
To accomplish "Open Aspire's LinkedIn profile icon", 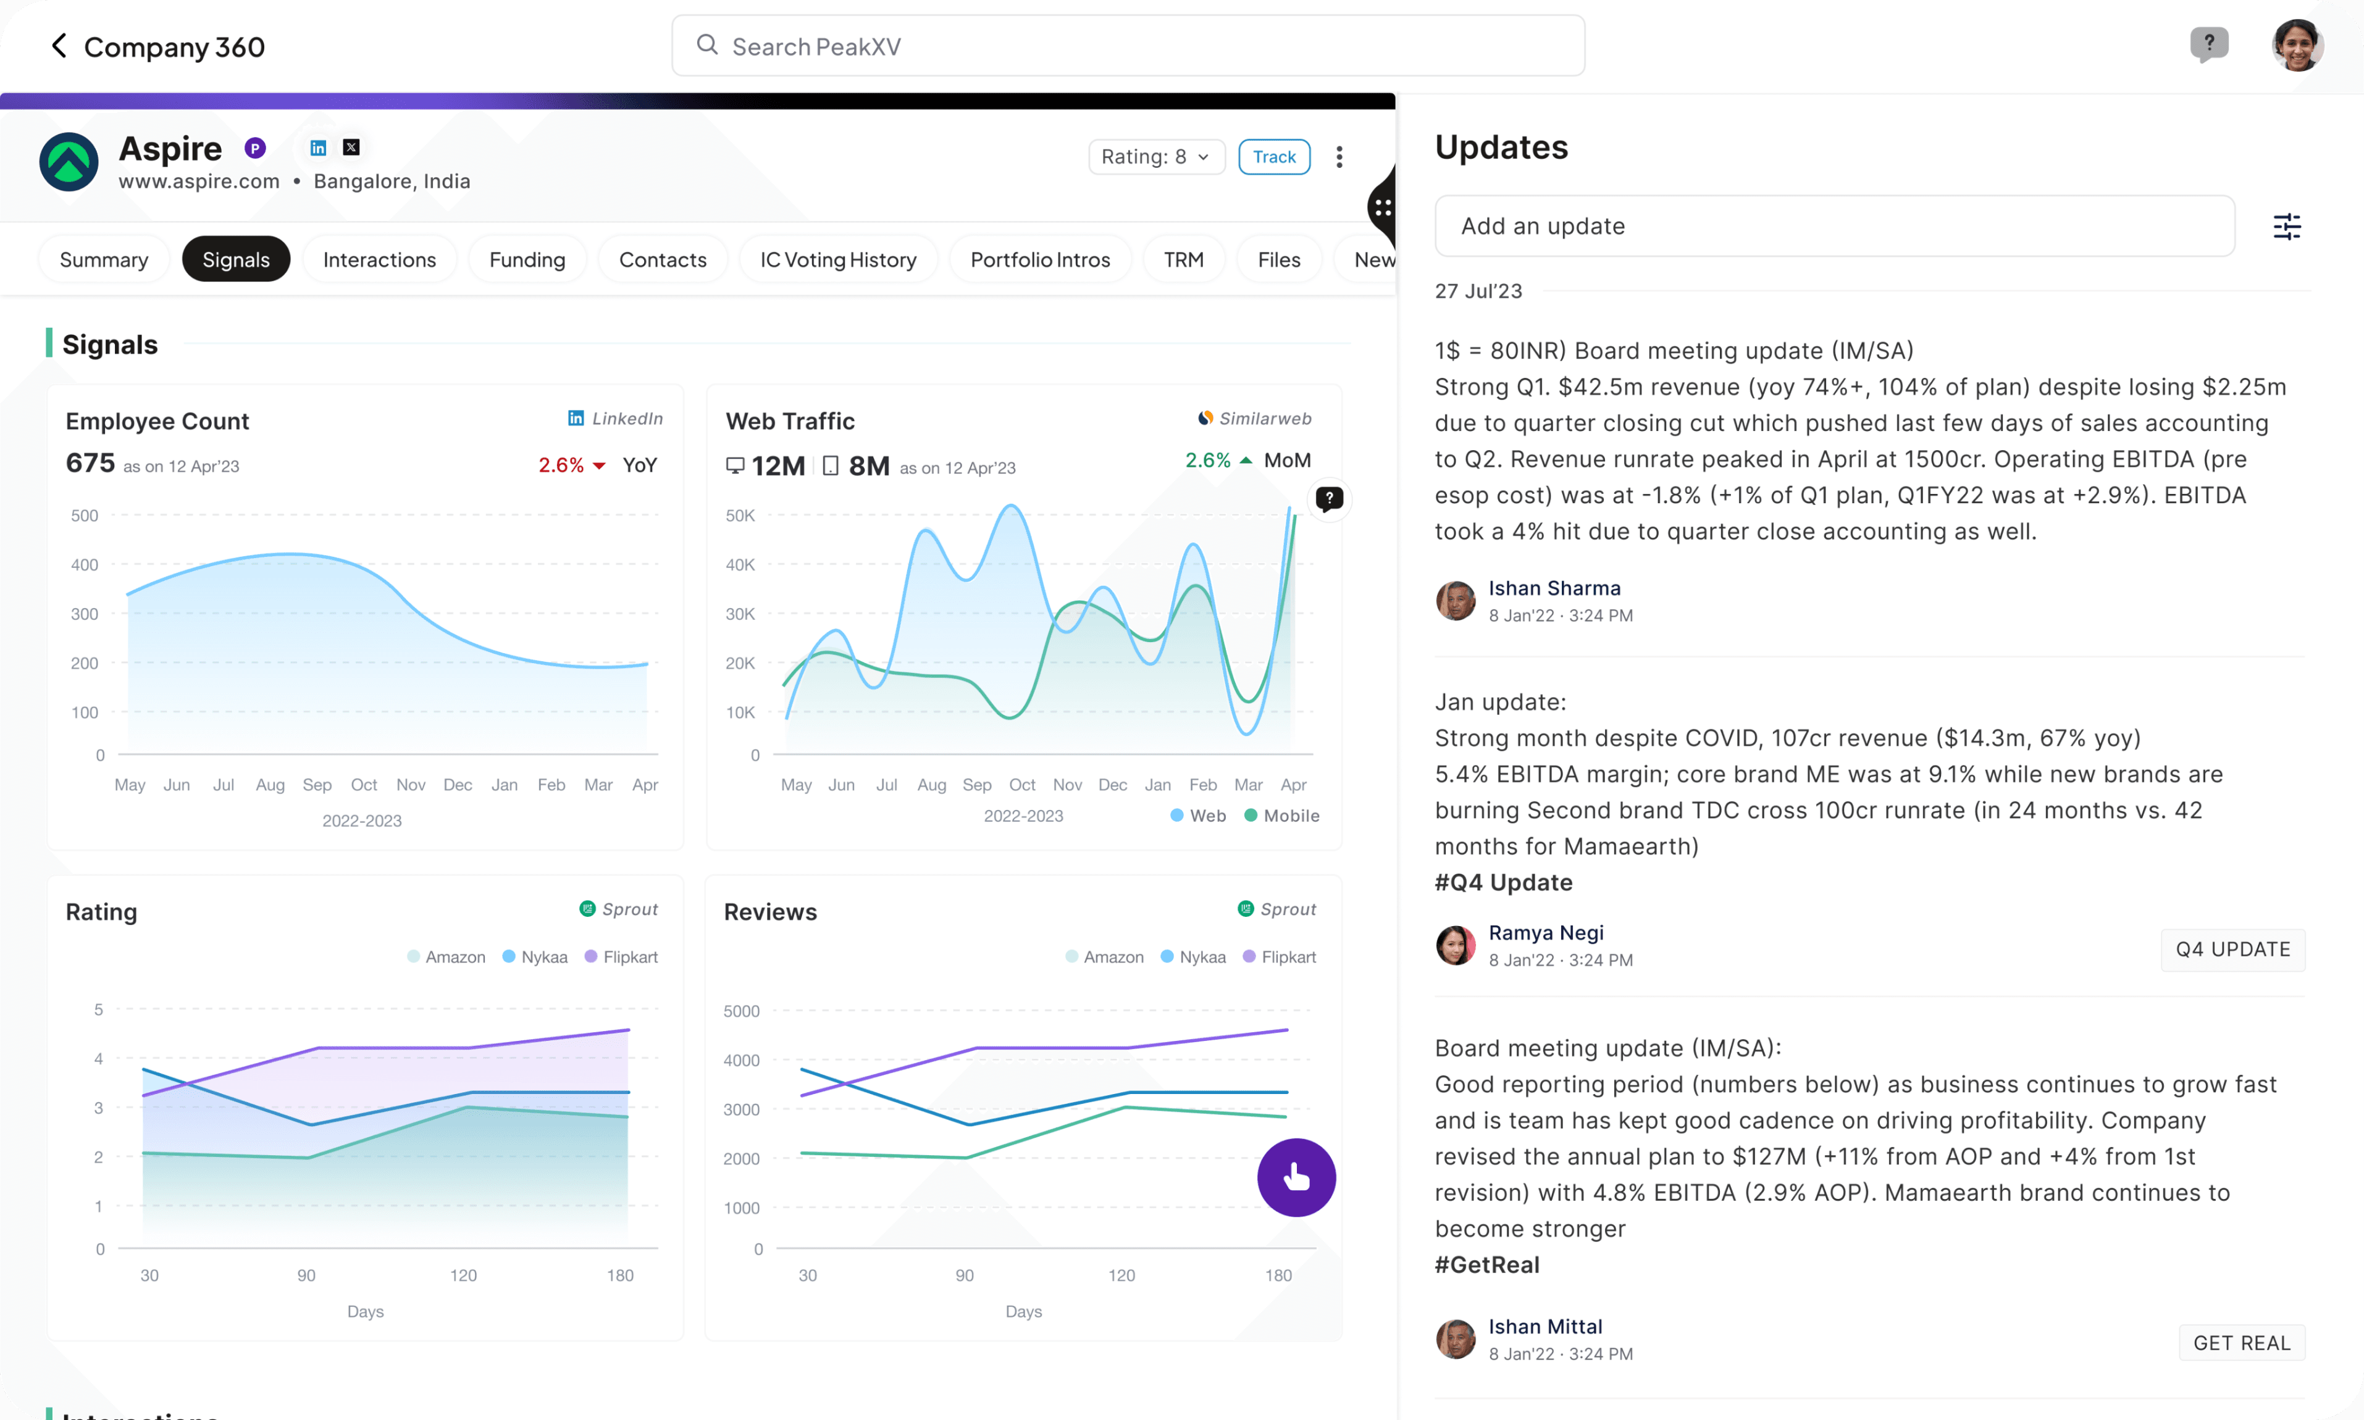I will [x=319, y=148].
